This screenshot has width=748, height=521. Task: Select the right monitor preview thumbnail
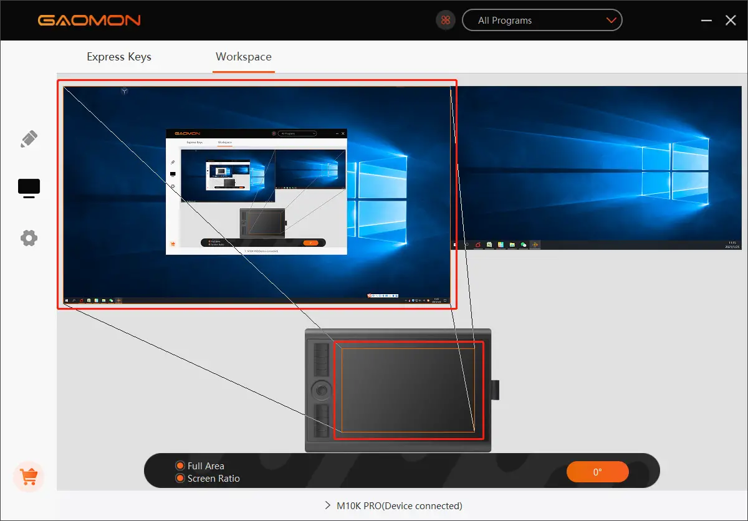(x=596, y=168)
